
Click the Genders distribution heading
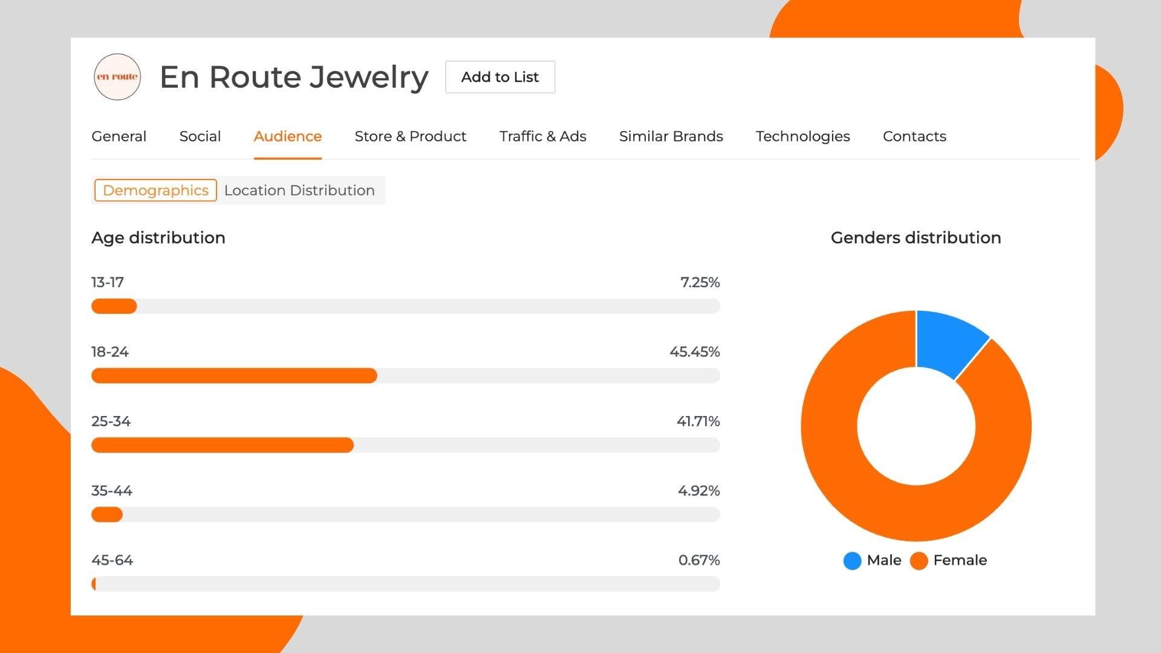click(x=915, y=238)
